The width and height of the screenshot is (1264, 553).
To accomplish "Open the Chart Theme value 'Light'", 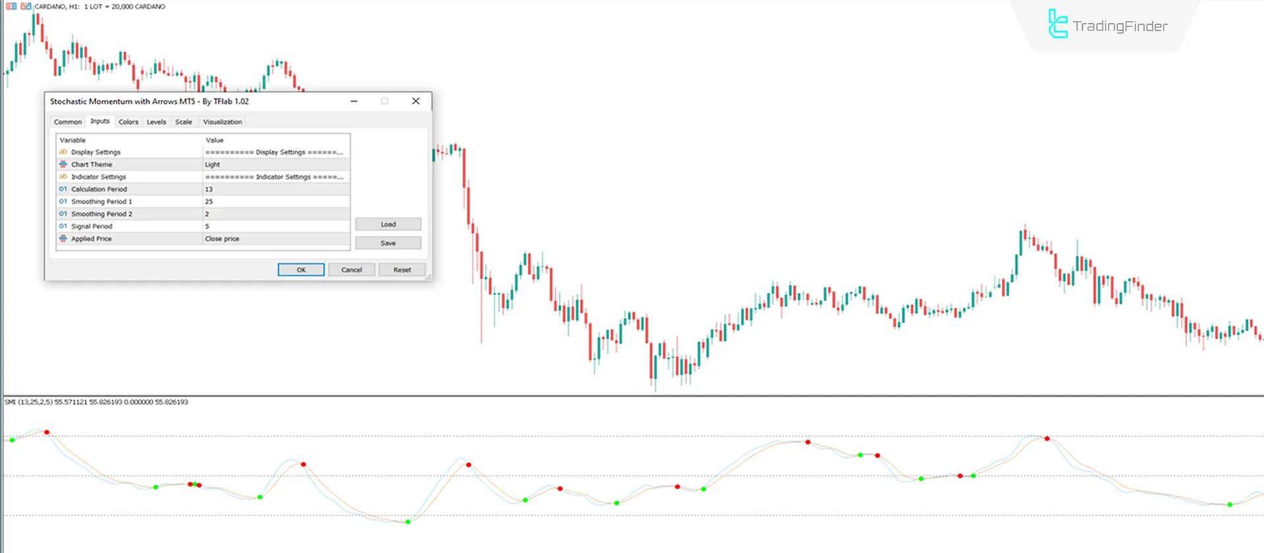I will 276,165.
